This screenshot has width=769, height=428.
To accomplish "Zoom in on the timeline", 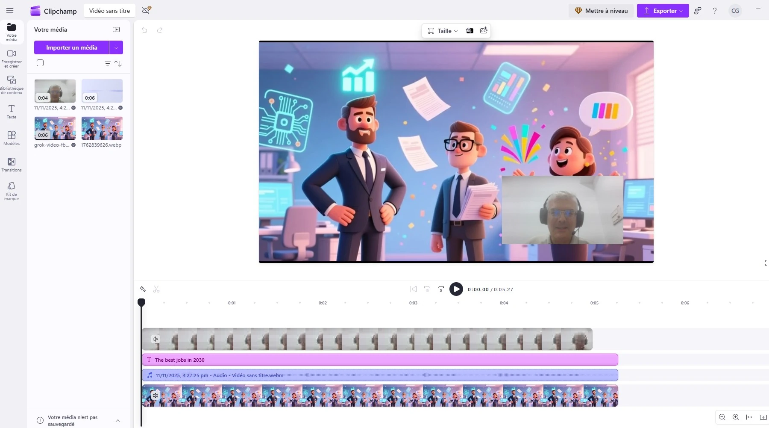I will click(x=736, y=417).
